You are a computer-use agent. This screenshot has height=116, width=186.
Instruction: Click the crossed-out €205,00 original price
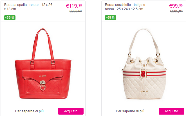(x=176, y=11)
